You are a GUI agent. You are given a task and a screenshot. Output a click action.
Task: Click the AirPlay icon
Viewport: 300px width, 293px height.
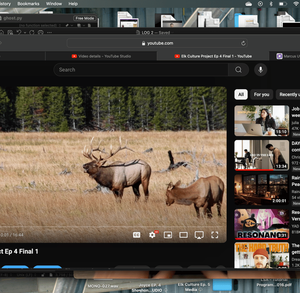click(x=199, y=235)
